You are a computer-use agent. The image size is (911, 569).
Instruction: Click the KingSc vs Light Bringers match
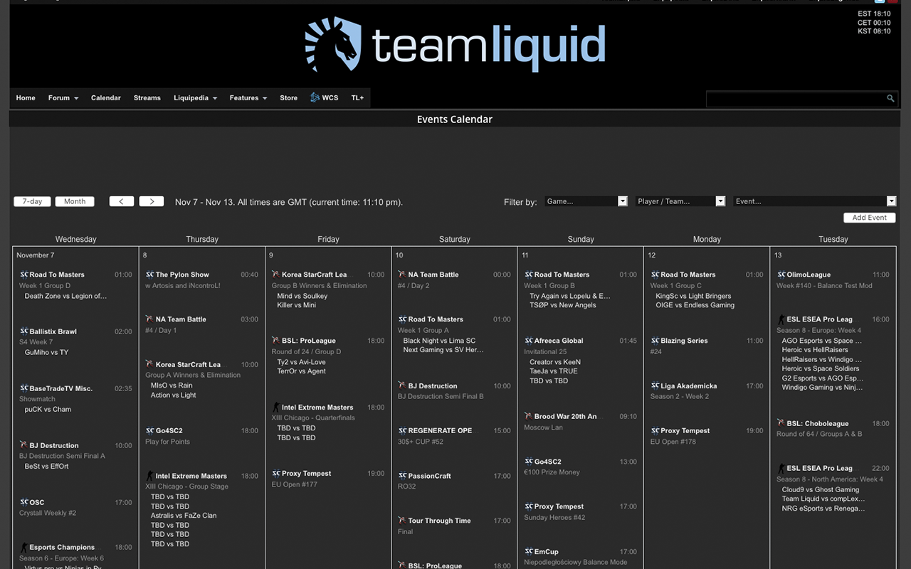point(693,296)
